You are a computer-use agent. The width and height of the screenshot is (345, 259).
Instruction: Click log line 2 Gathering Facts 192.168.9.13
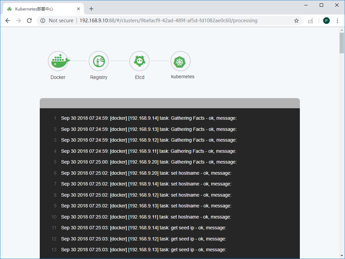coord(149,129)
